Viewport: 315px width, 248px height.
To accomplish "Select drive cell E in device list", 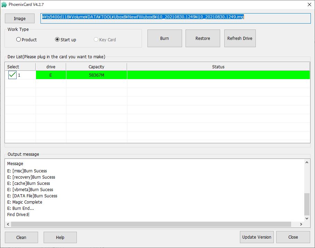I will click(x=51, y=75).
